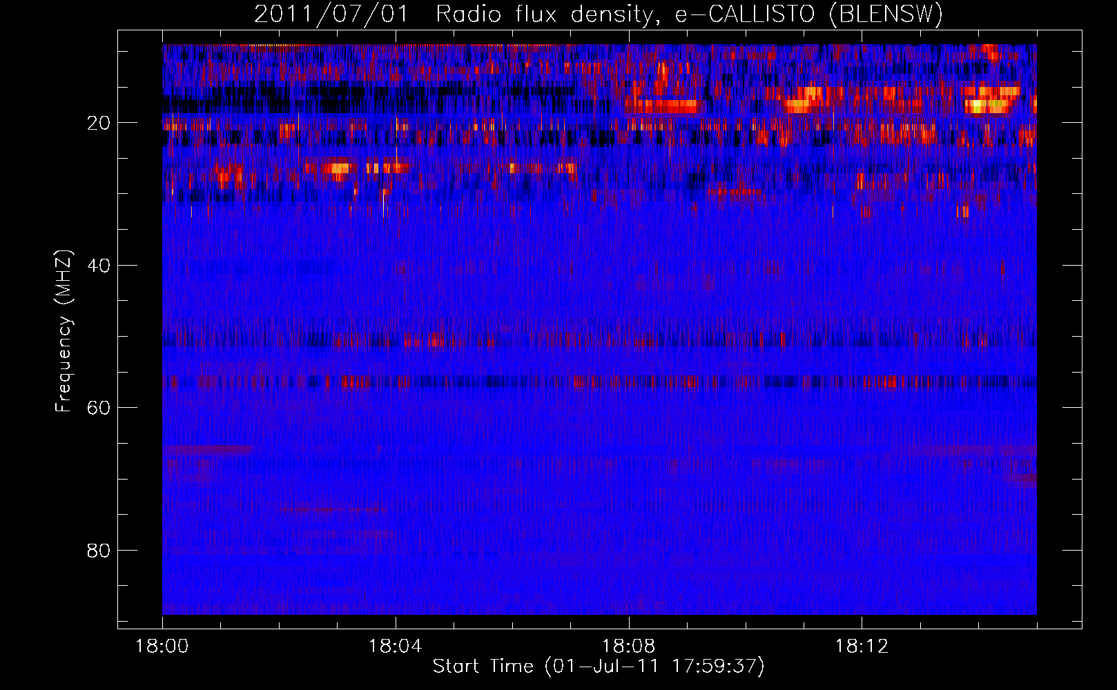Image resolution: width=1117 pixels, height=690 pixels.
Task: Click the 18:04 time tick label
Action: click(x=395, y=647)
